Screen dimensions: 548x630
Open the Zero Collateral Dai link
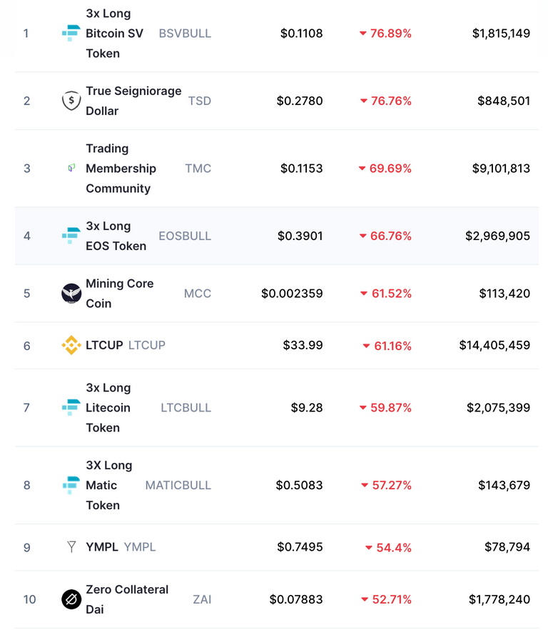[127, 599]
